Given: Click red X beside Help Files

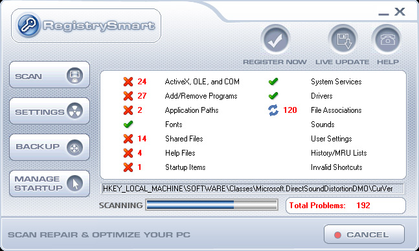Looking at the screenshot, I should pyautogui.click(x=128, y=153).
